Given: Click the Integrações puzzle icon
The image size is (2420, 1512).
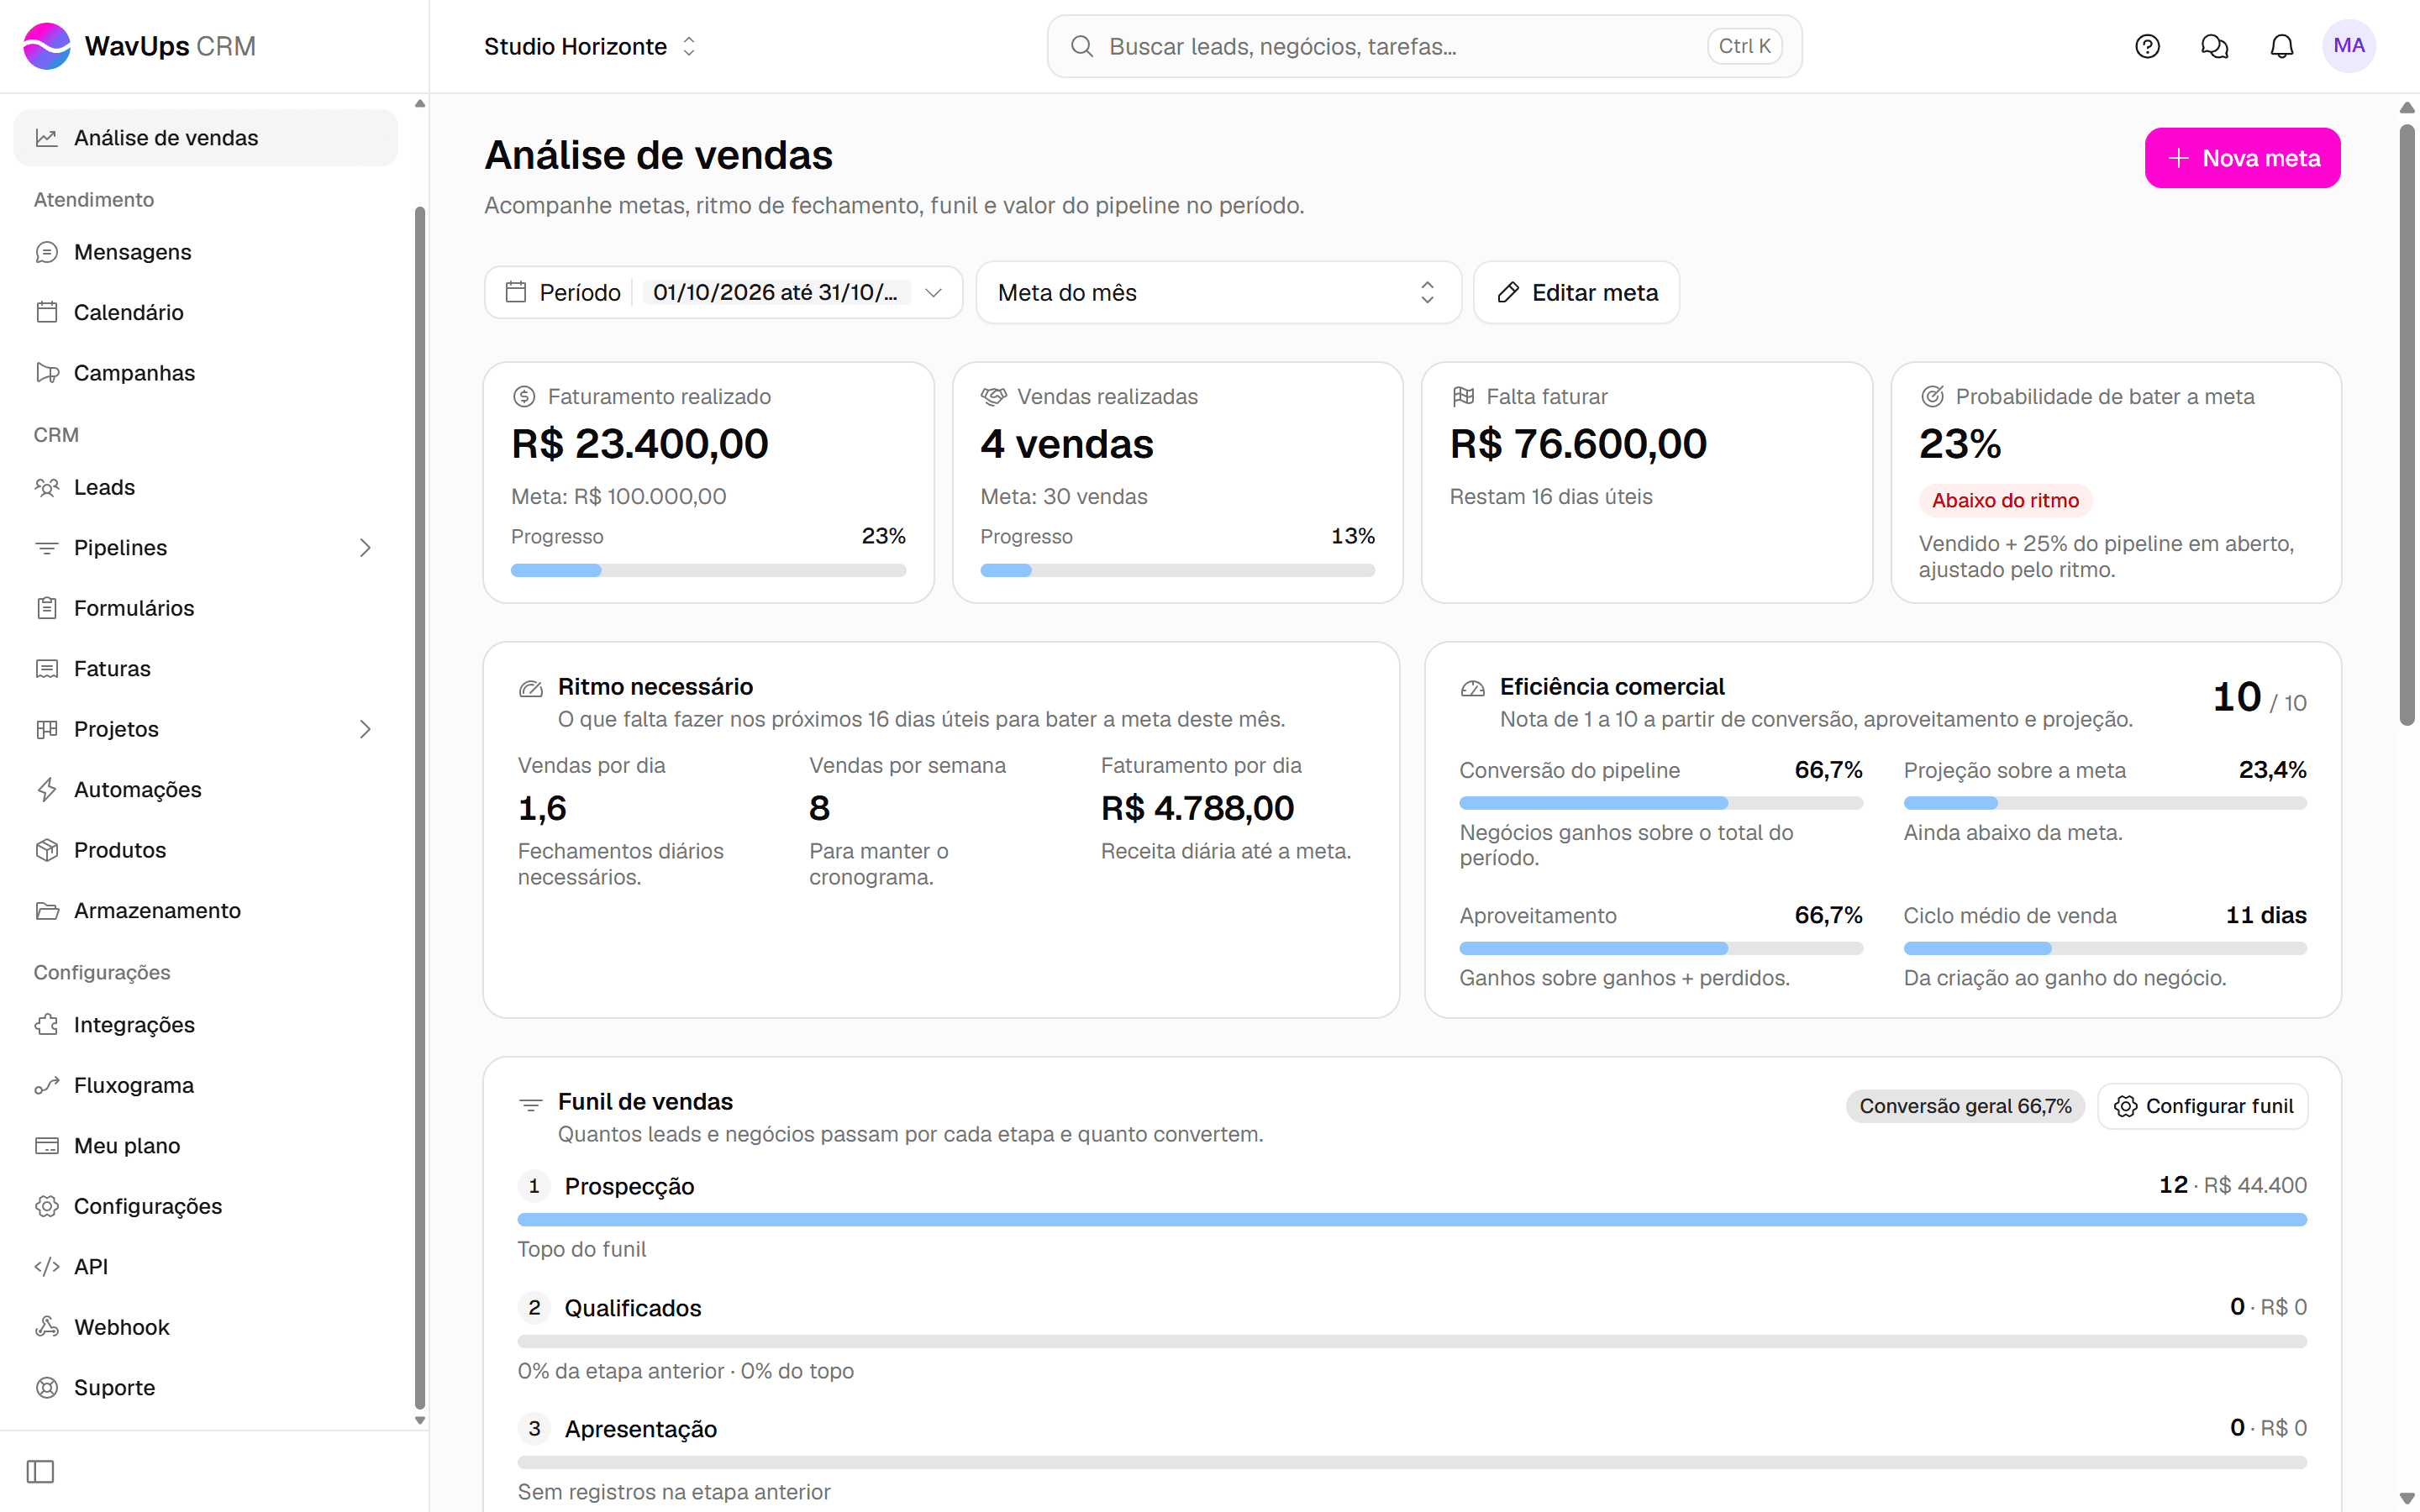Looking at the screenshot, I should point(47,1025).
